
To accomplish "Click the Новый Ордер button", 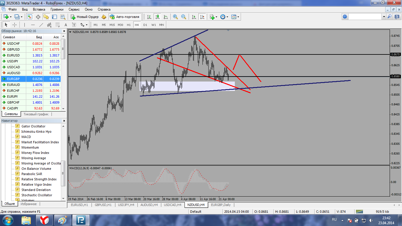I will (85, 17).
